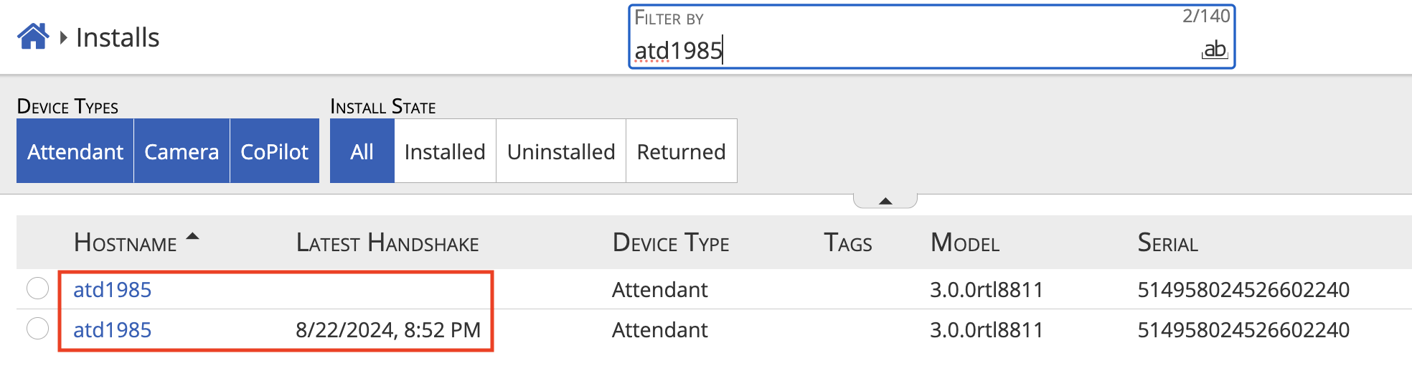
Task: Show All install states
Action: coord(362,151)
